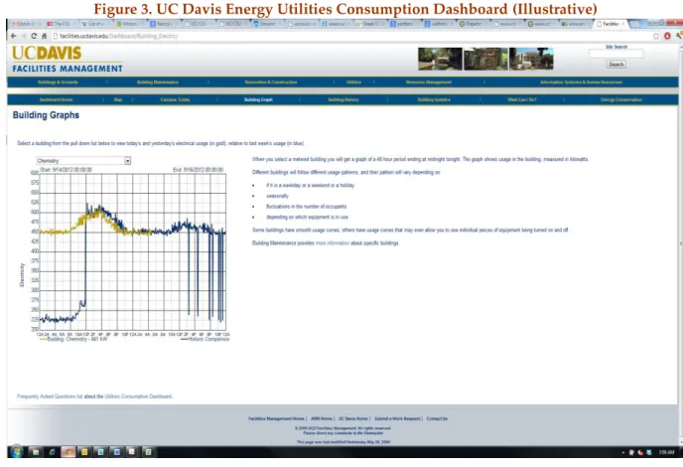Viewport: 683px width, 467px height.
Task: Select the active Facilities browser tab
Action: (x=612, y=24)
